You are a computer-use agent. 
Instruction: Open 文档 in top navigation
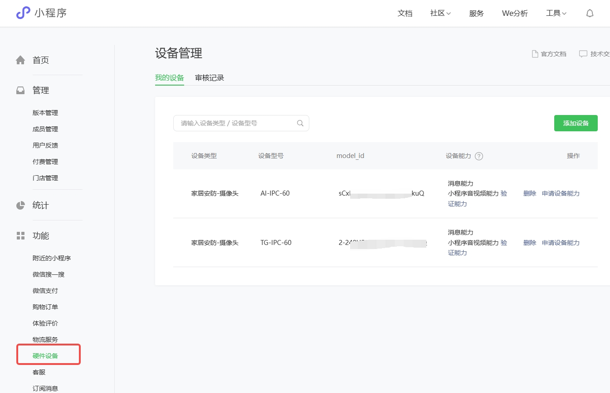[x=405, y=14]
